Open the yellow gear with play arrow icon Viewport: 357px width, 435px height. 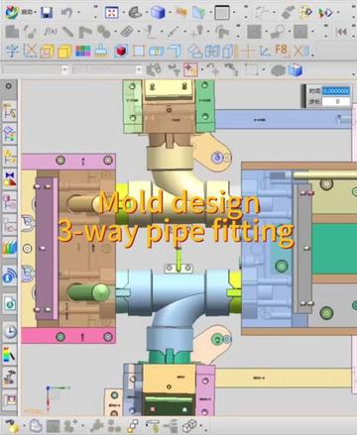tap(305, 12)
